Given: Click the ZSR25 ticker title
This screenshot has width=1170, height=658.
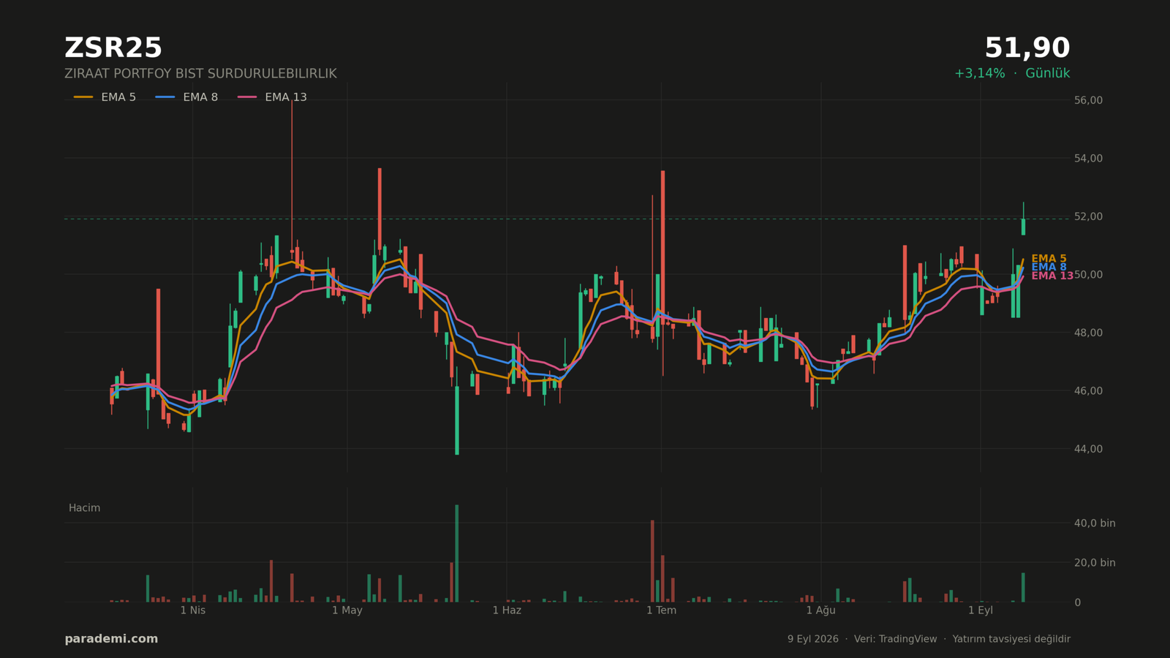Looking at the screenshot, I should pos(113,48).
